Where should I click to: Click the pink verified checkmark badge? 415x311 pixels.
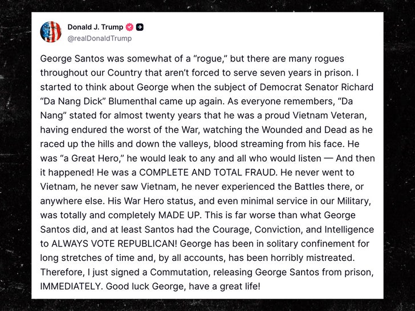click(x=129, y=27)
